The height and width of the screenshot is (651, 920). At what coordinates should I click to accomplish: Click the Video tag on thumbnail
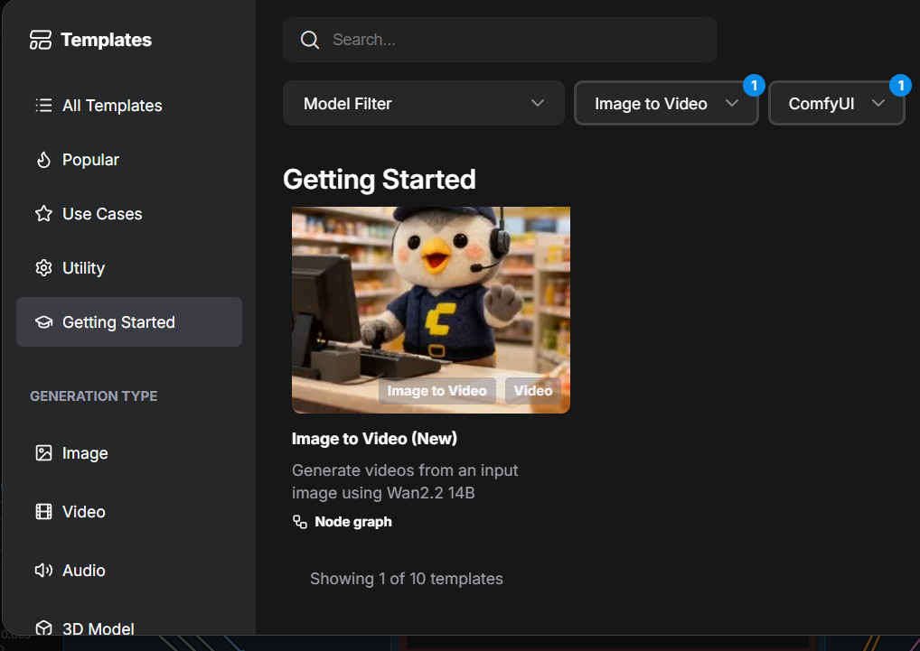(533, 391)
